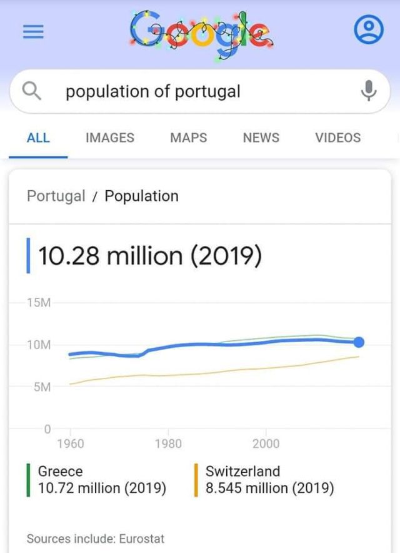This screenshot has width=400, height=553.
Task: Click the Population breadcrumb label
Action: pyautogui.click(x=141, y=196)
